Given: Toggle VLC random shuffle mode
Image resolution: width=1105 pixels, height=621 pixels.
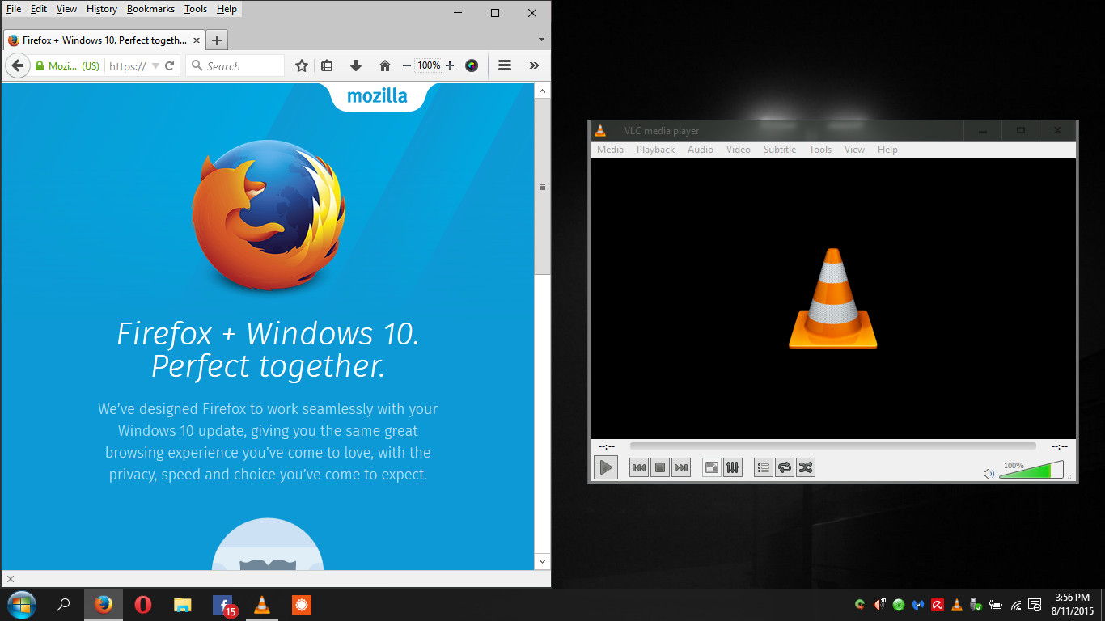Looking at the screenshot, I should coord(806,467).
